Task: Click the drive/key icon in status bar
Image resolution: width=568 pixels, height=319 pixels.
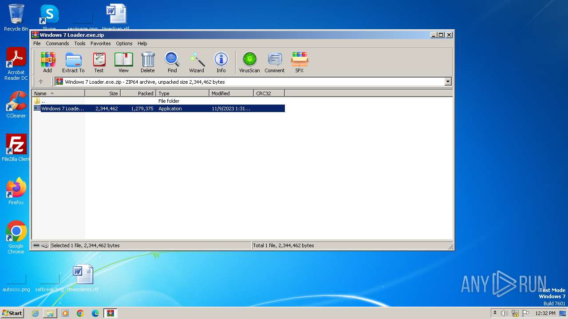Action: click(x=41, y=245)
